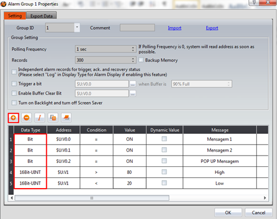Click the Comment input field
Image resolution: width=277 pixels, height=219 pixels.
(x=137, y=27)
